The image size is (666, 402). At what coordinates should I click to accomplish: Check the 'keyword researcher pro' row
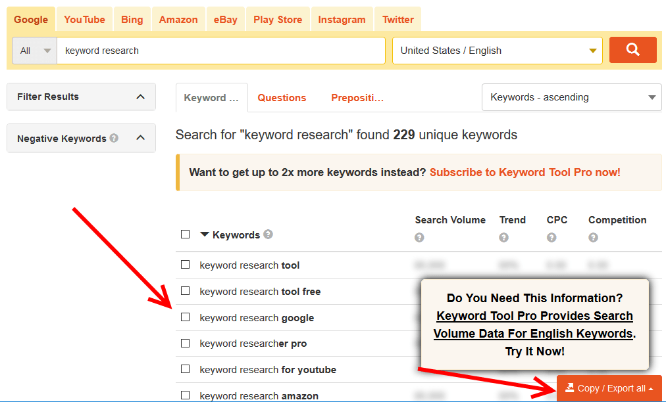pyautogui.click(x=185, y=343)
